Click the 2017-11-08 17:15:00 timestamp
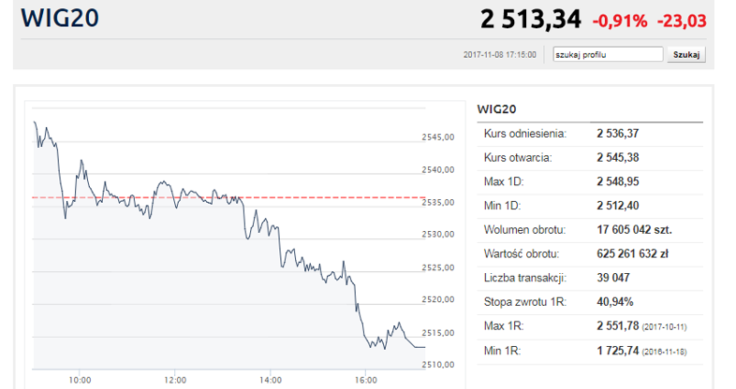 click(x=500, y=55)
